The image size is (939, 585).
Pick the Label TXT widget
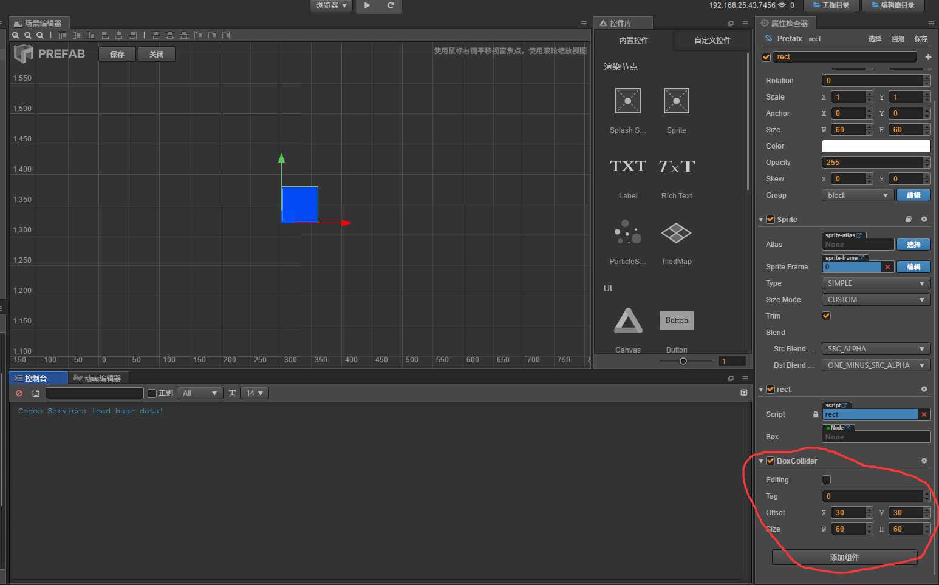coord(628,166)
